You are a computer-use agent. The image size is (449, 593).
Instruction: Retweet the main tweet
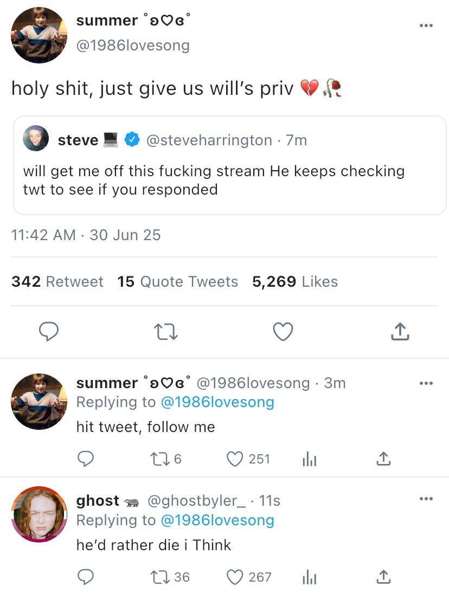pyautogui.click(x=165, y=332)
